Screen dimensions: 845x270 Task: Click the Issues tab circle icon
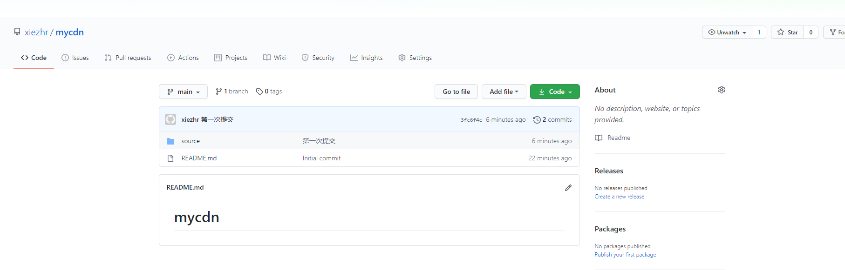tap(65, 58)
